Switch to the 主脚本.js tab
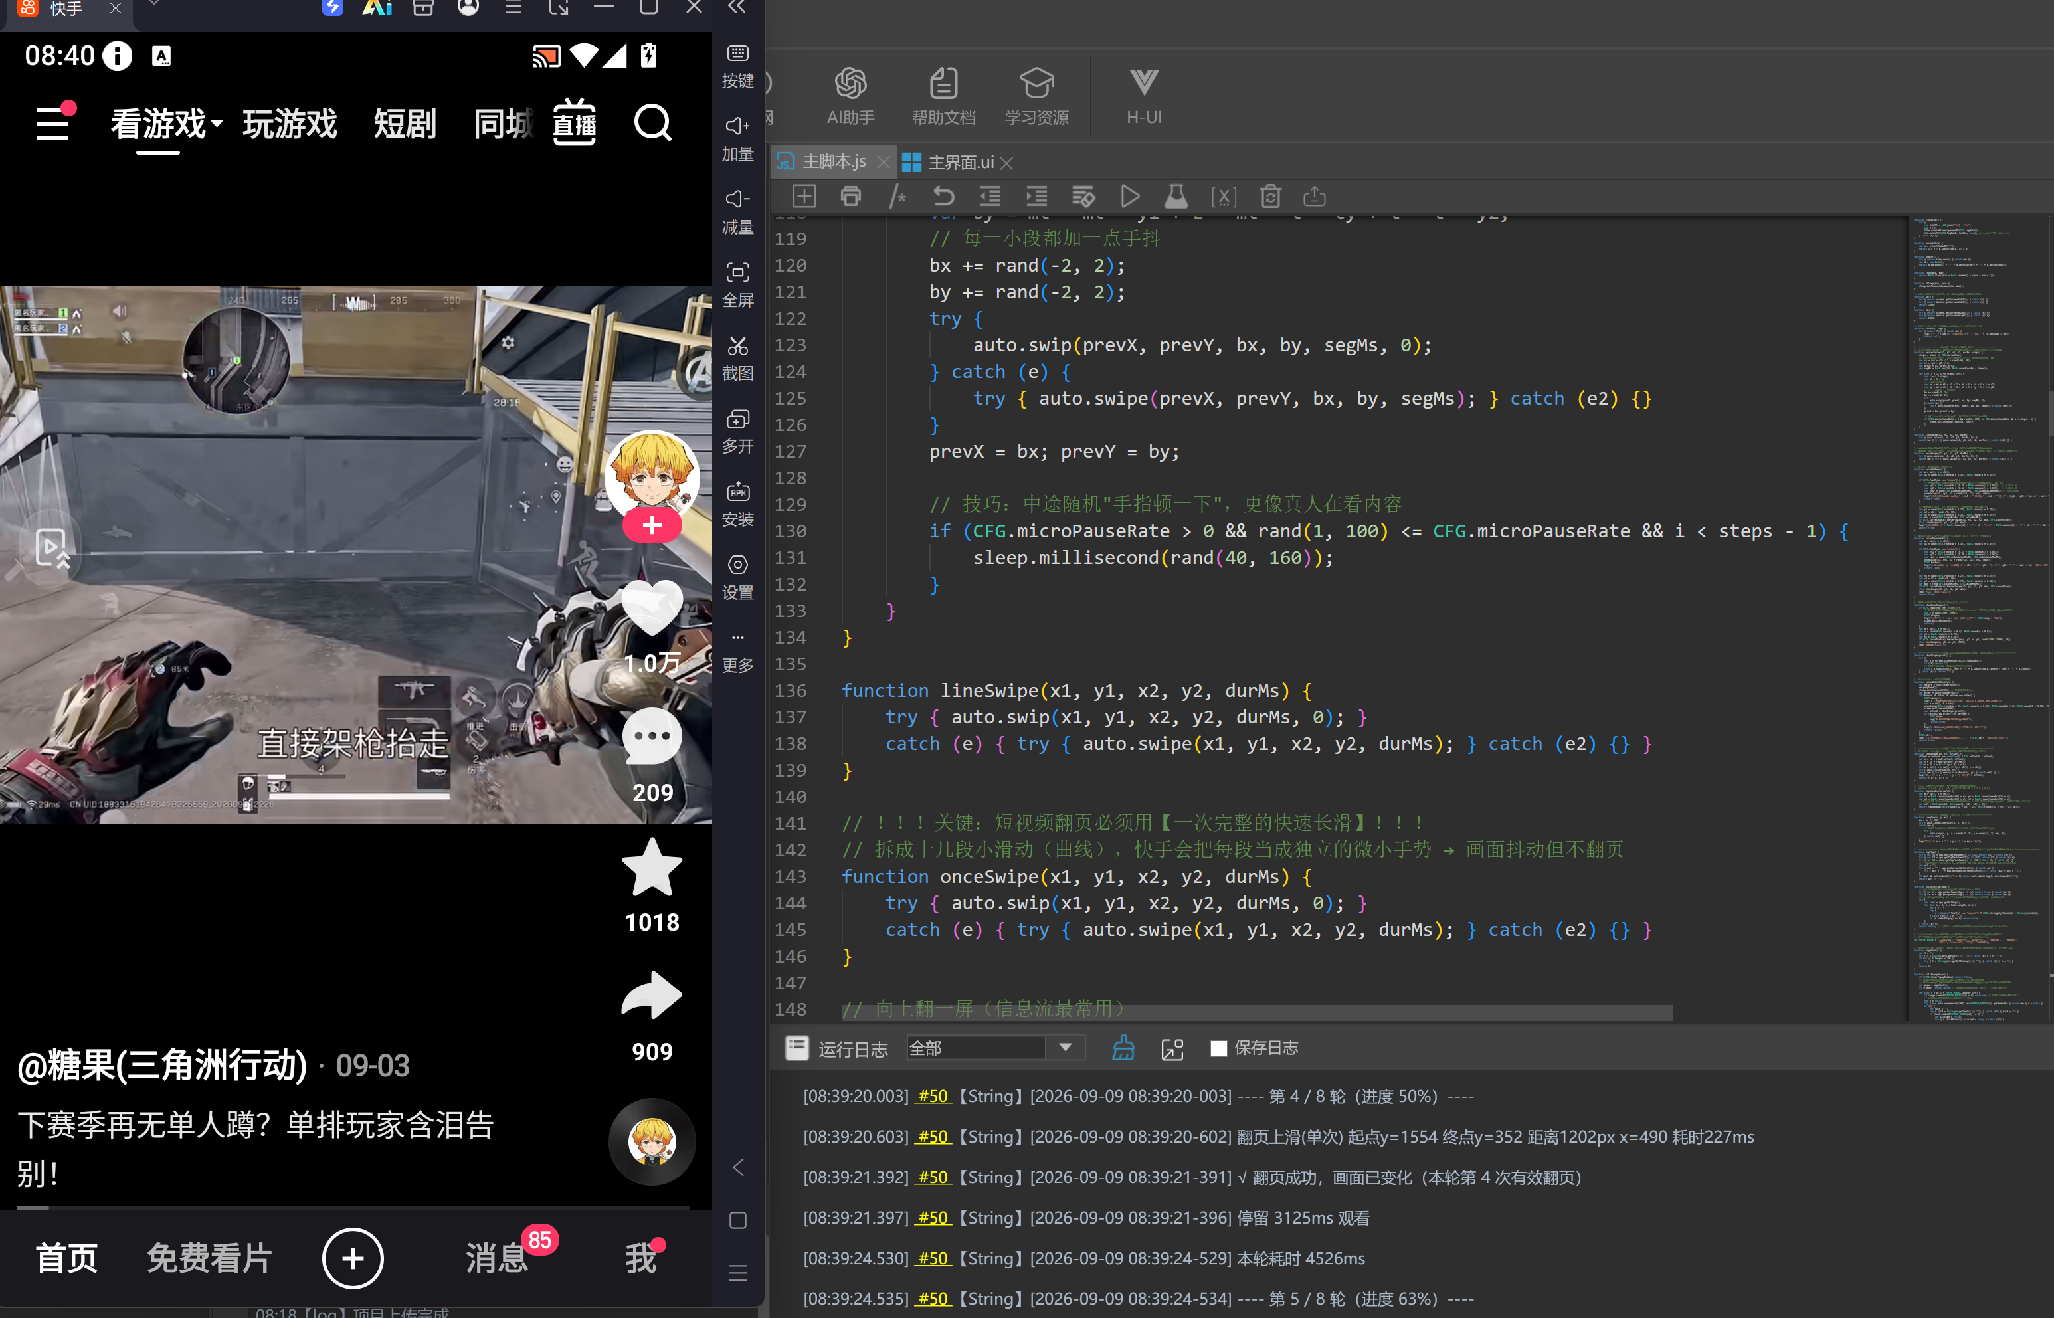2054x1318 pixels. [834, 161]
